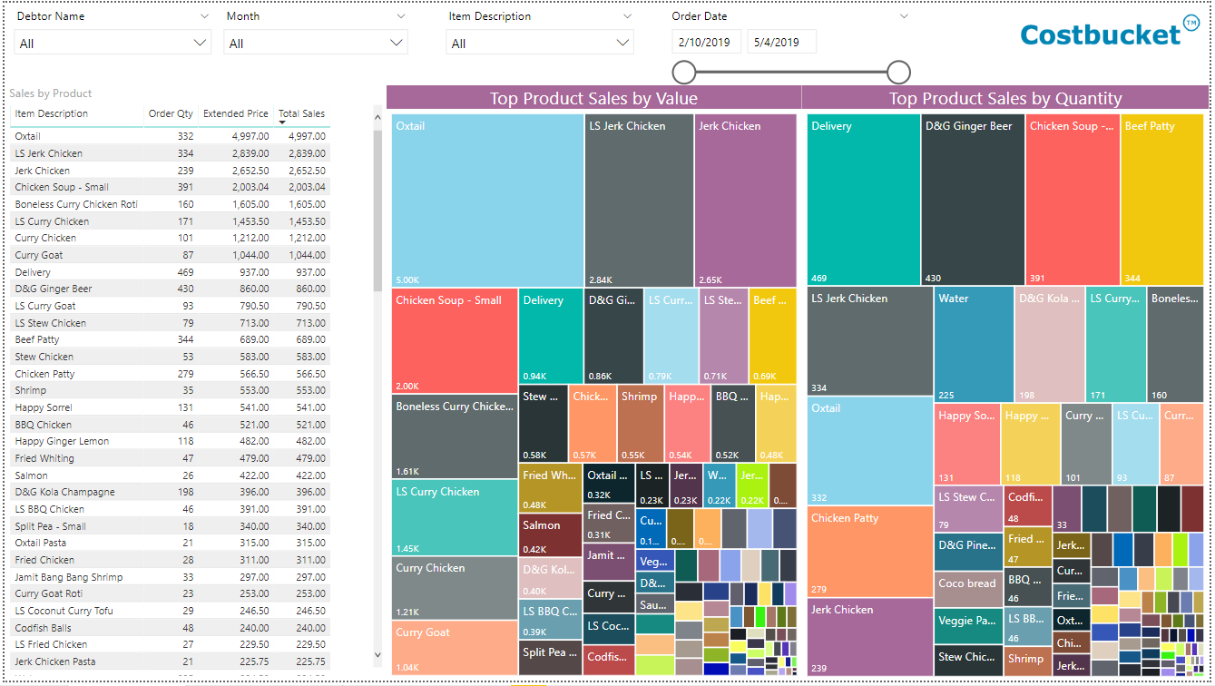Screen dimensions: 1215x686
Task: Click the left handle of date slider
Action: coord(684,73)
